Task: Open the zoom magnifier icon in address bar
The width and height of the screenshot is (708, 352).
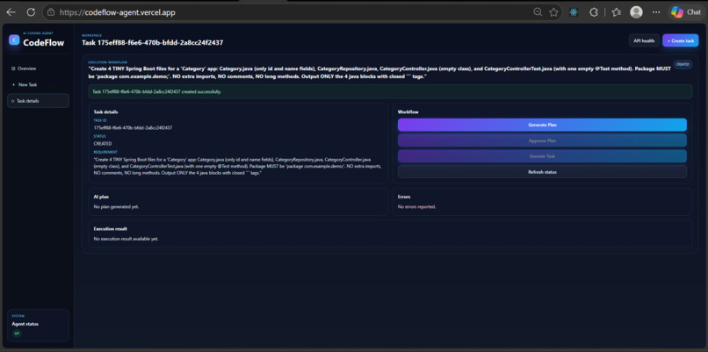Action: click(x=538, y=12)
